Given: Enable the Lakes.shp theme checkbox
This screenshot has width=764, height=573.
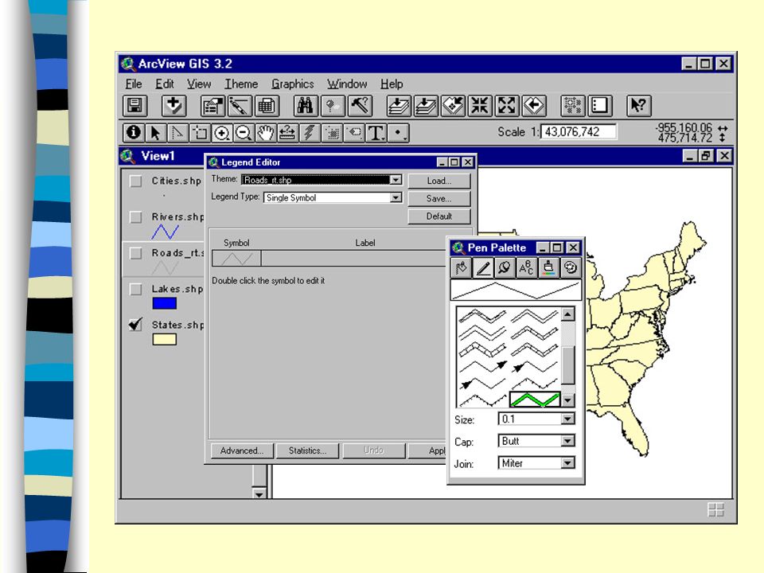Looking at the screenshot, I should (x=136, y=289).
